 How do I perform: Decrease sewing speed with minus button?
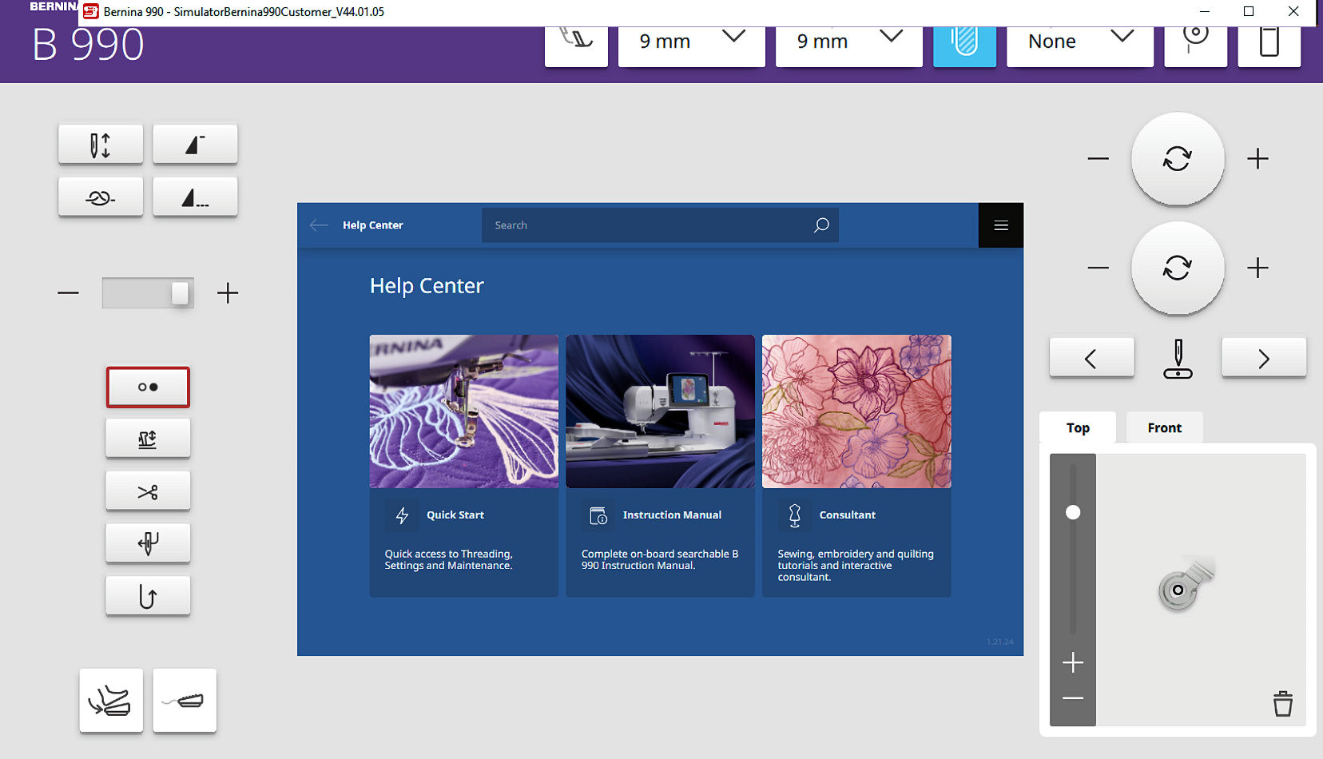69,293
